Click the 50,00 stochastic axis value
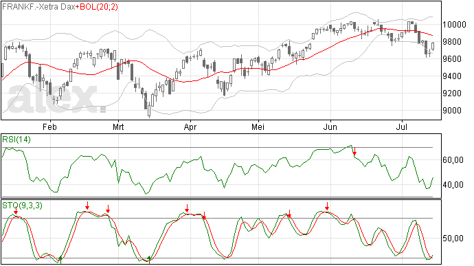474x266 pixels. [x=453, y=239]
